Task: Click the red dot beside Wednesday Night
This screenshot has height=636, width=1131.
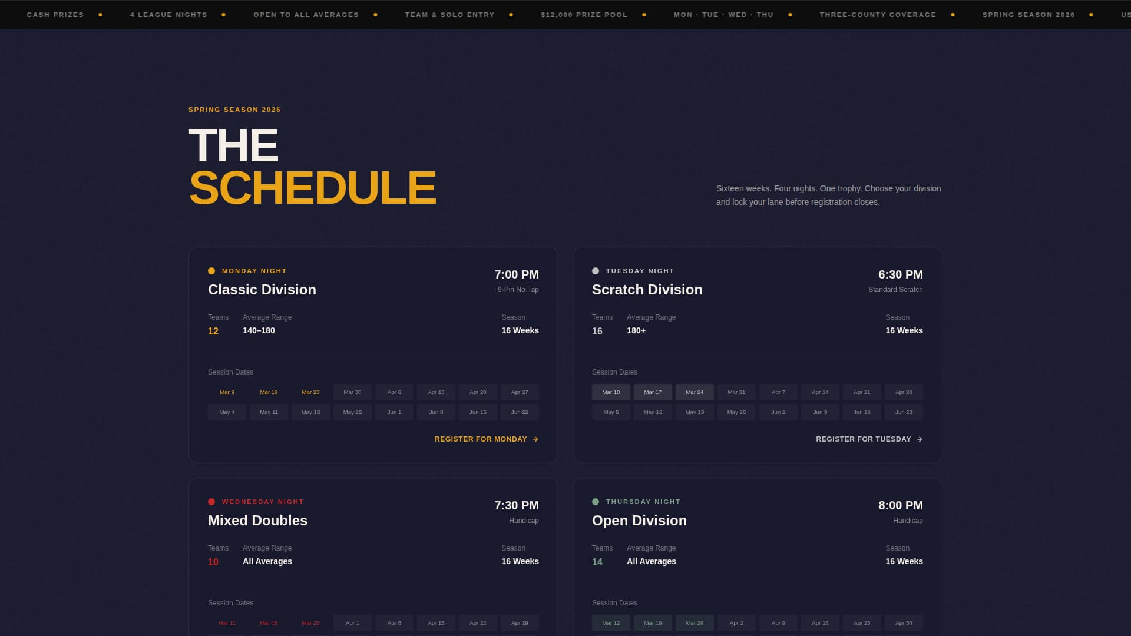Action: click(211, 502)
